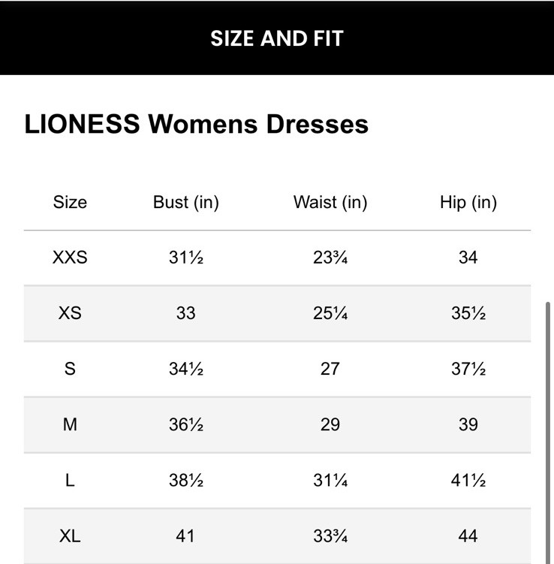This screenshot has height=564, width=554.
Task: Select the XS waist value 25¼
Action: (x=330, y=313)
